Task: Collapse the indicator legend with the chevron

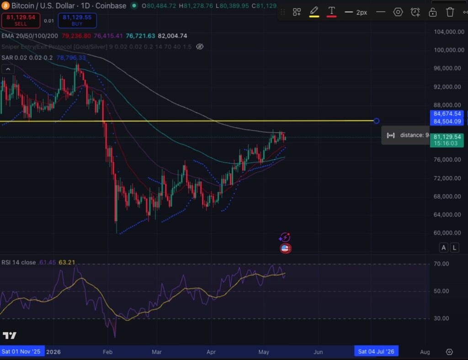Action: (x=8, y=69)
